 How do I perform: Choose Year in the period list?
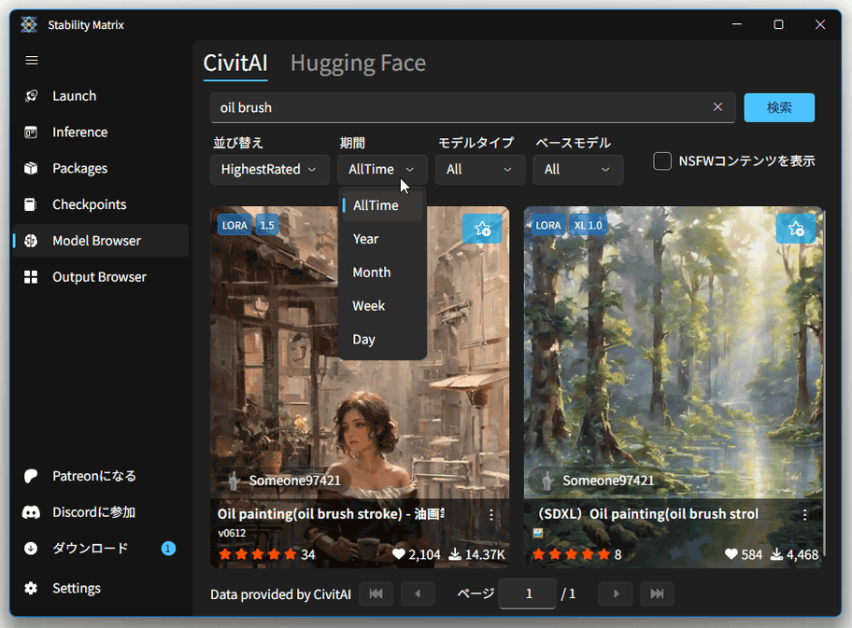382,239
